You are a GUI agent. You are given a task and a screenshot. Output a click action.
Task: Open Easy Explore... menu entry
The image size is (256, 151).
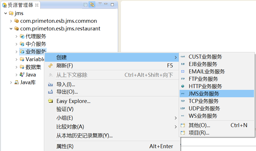point(112,101)
